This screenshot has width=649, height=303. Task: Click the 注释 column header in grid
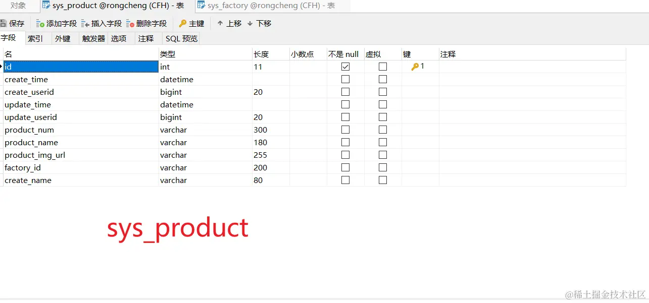click(532, 54)
